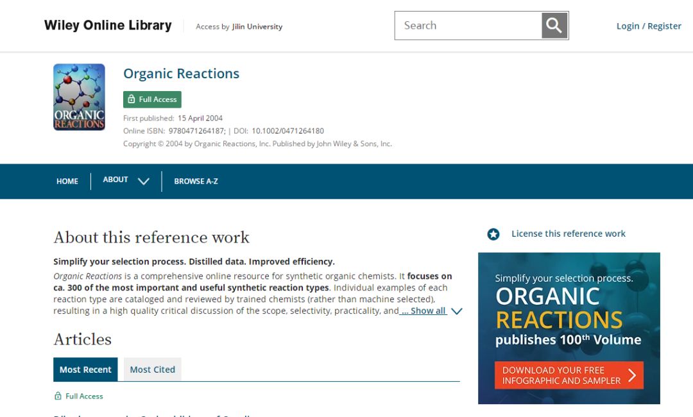The width and height of the screenshot is (693, 417).
Task: Open BROWSE A-Z navigation item
Action: coord(196,182)
